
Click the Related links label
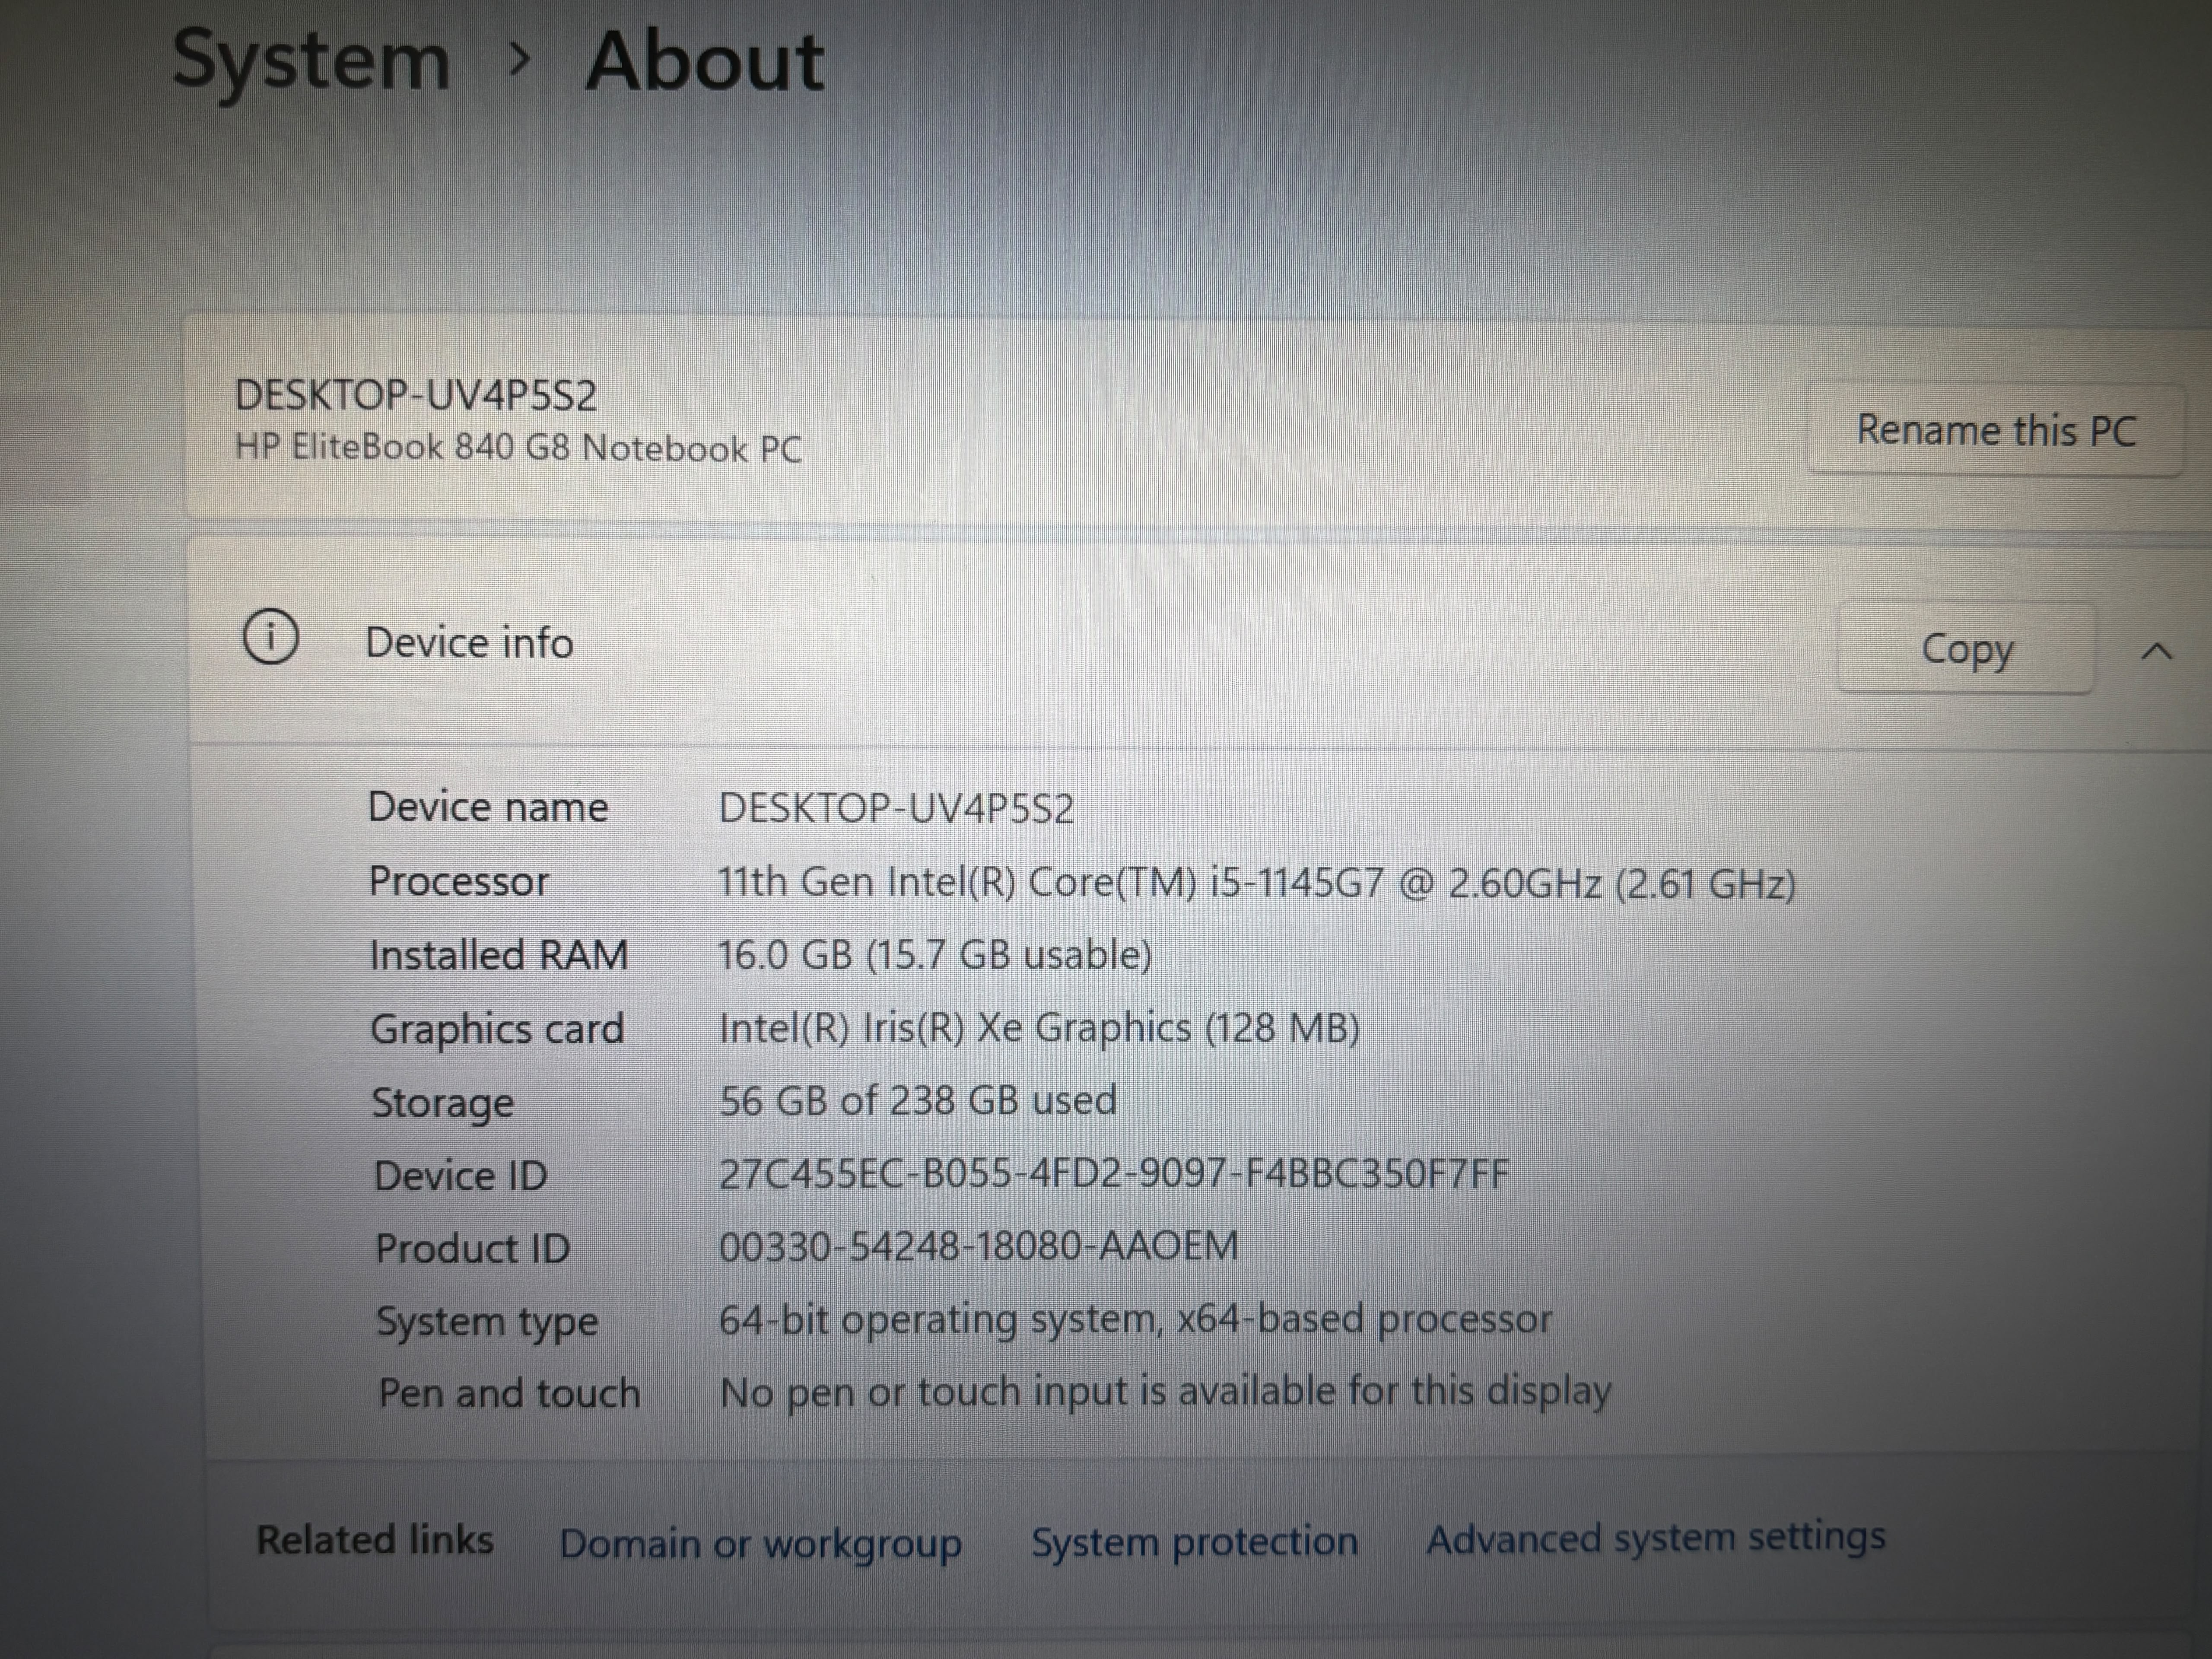(375, 1540)
